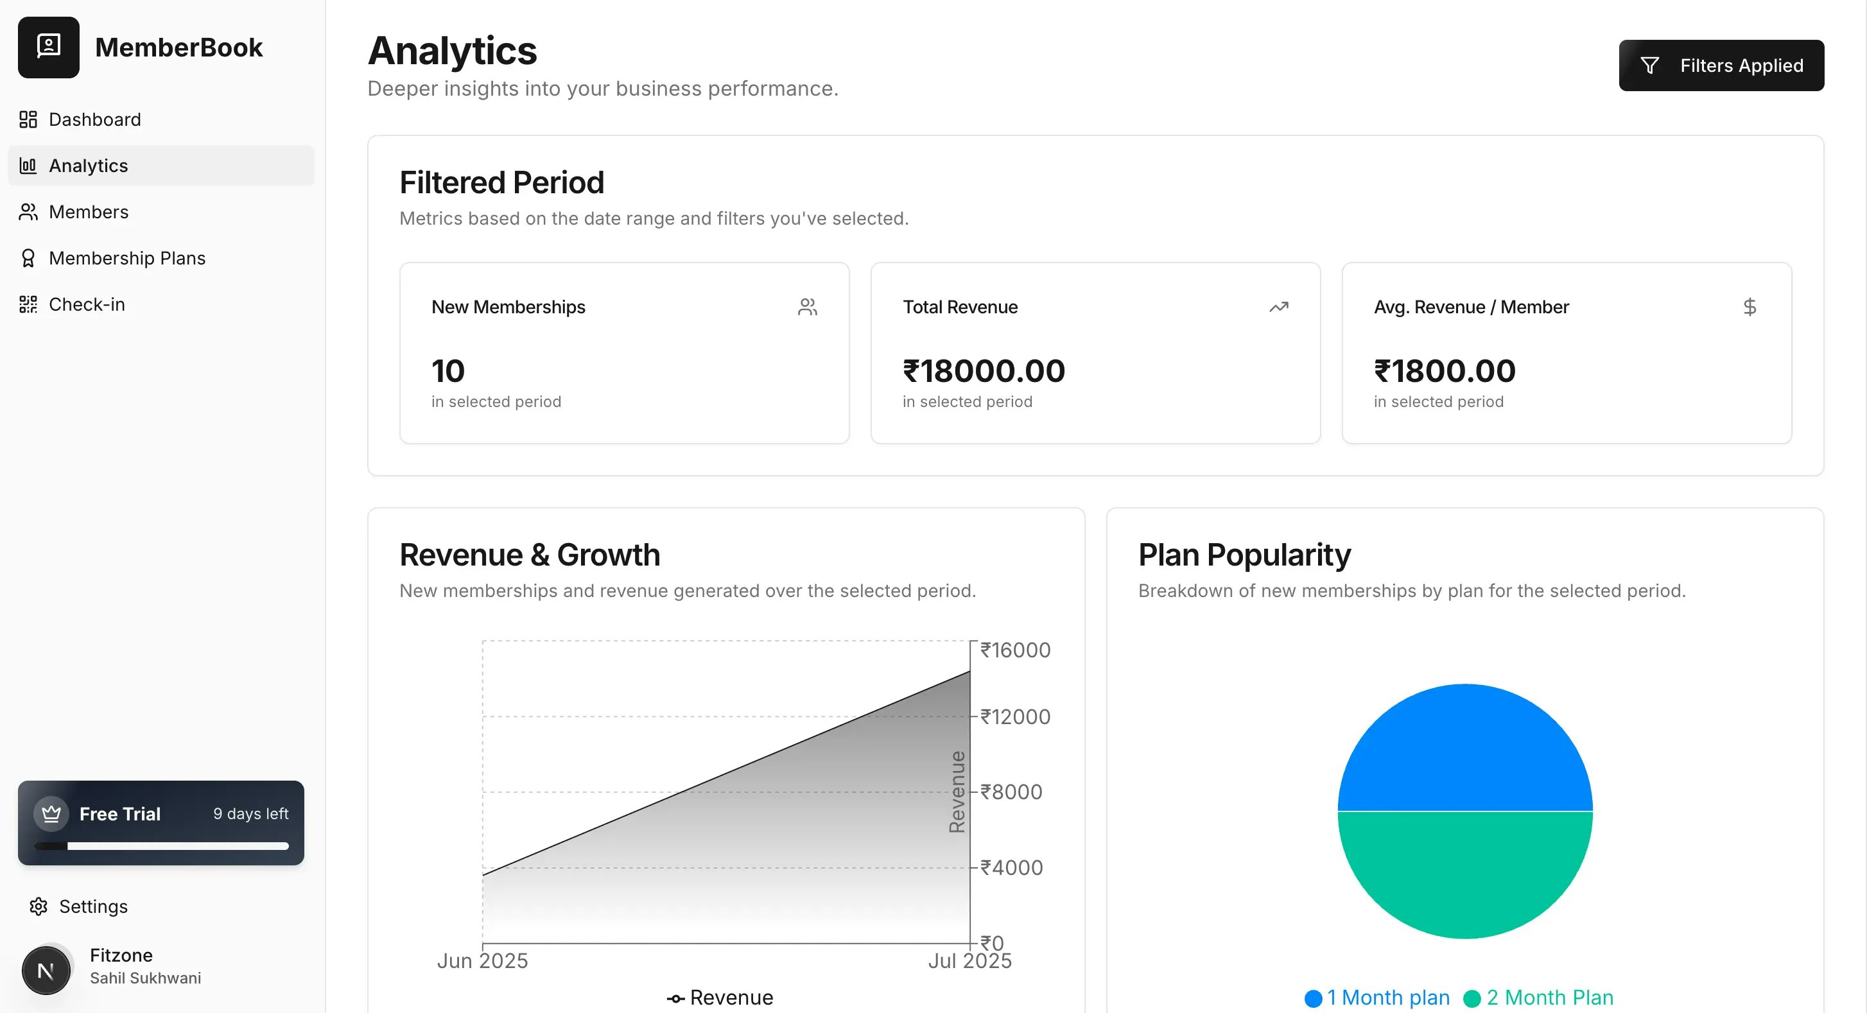Toggle the 2 Month Plan legend item
The height and width of the screenshot is (1013, 1867).
point(1539,998)
